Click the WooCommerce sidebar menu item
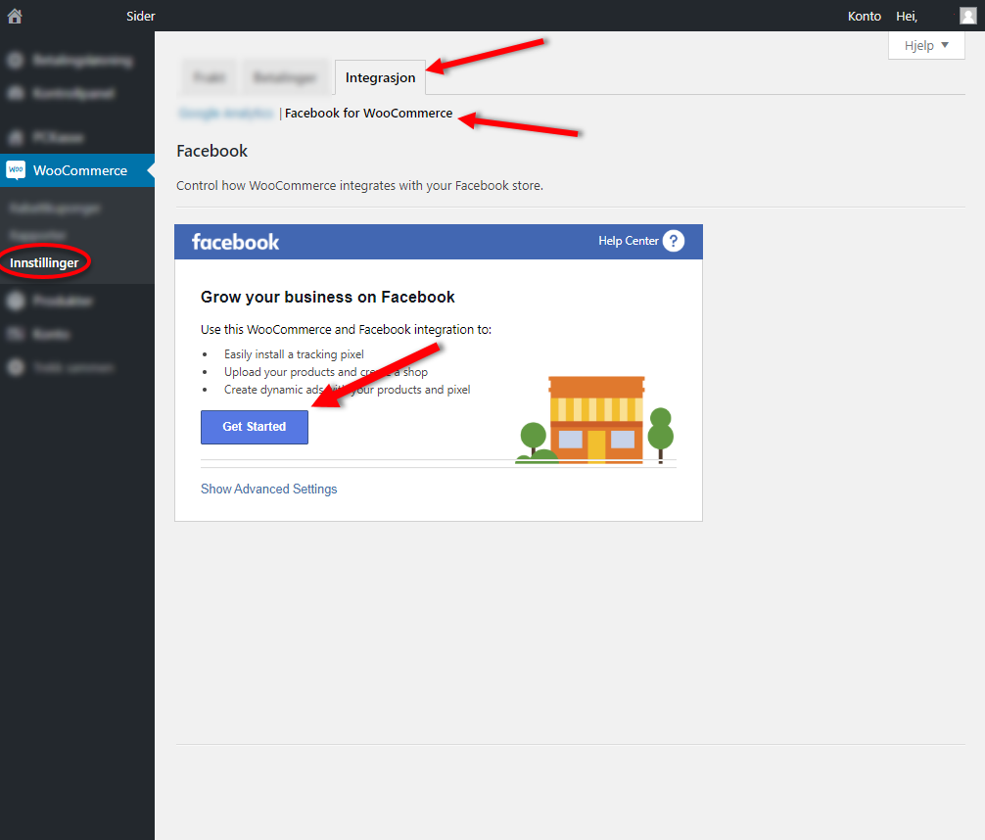Viewport: 985px width, 840px height. (77, 170)
